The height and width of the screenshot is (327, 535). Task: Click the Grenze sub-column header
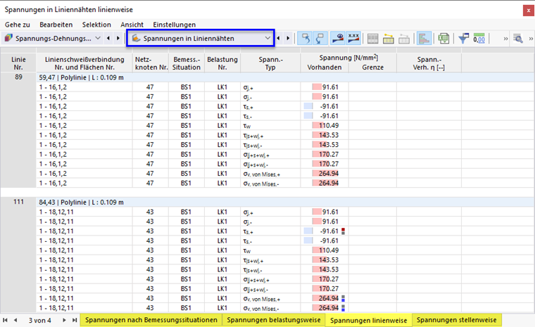(372, 68)
